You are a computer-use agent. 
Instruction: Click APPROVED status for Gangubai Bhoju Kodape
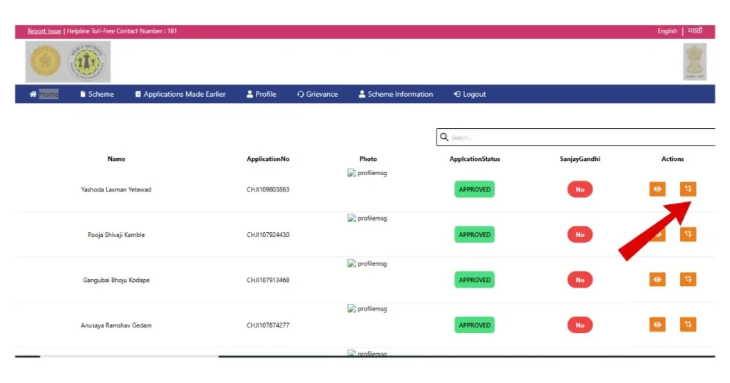point(474,279)
